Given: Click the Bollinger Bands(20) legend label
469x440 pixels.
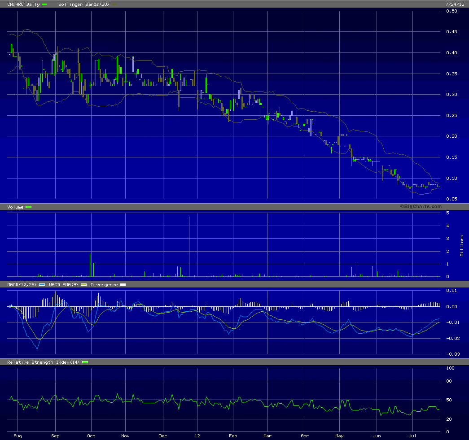Looking at the screenshot, I should click(83, 4).
